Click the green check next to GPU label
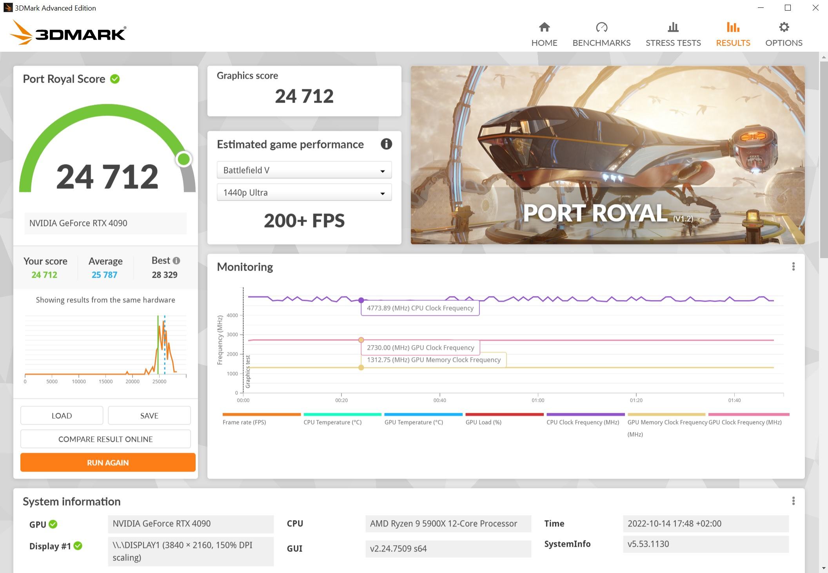 (53, 524)
